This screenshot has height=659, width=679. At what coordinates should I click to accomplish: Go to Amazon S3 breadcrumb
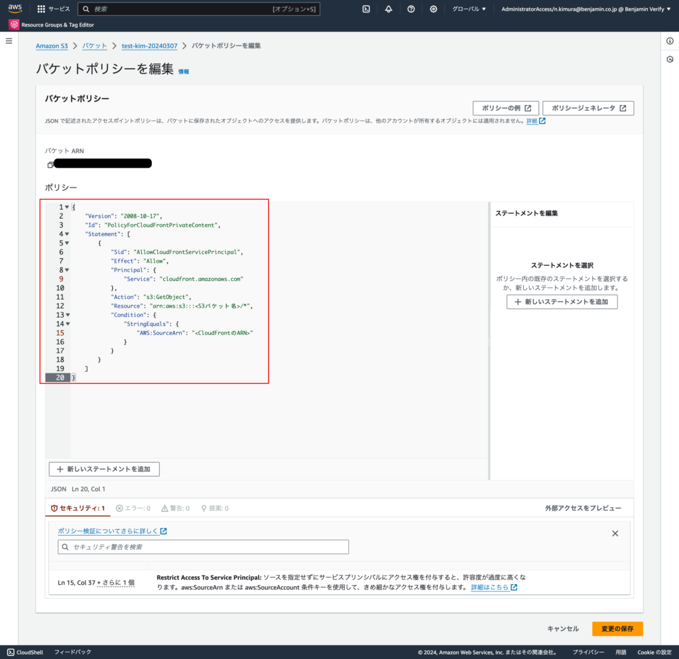(x=52, y=46)
